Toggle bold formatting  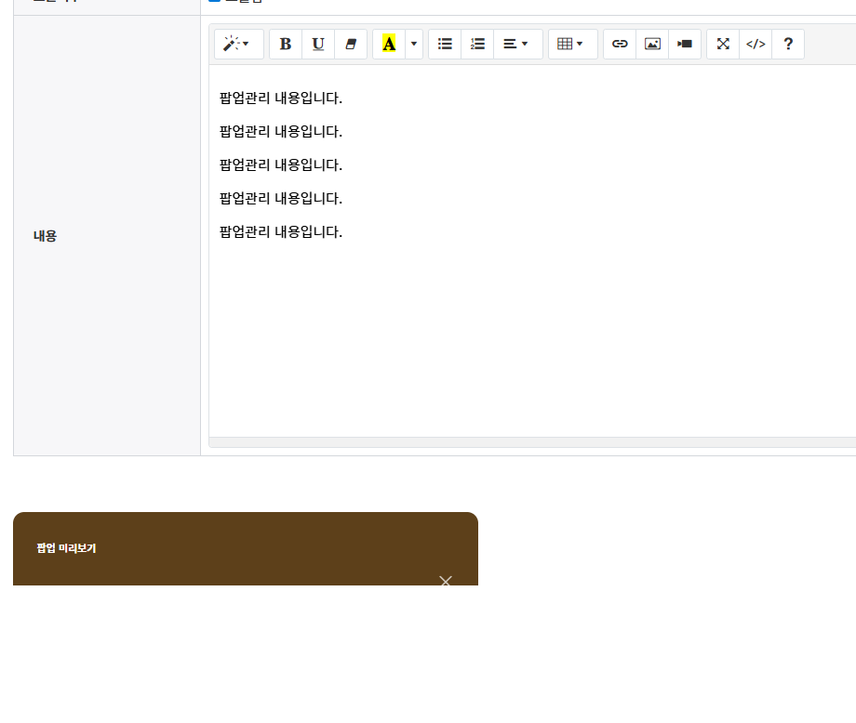pos(286,44)
